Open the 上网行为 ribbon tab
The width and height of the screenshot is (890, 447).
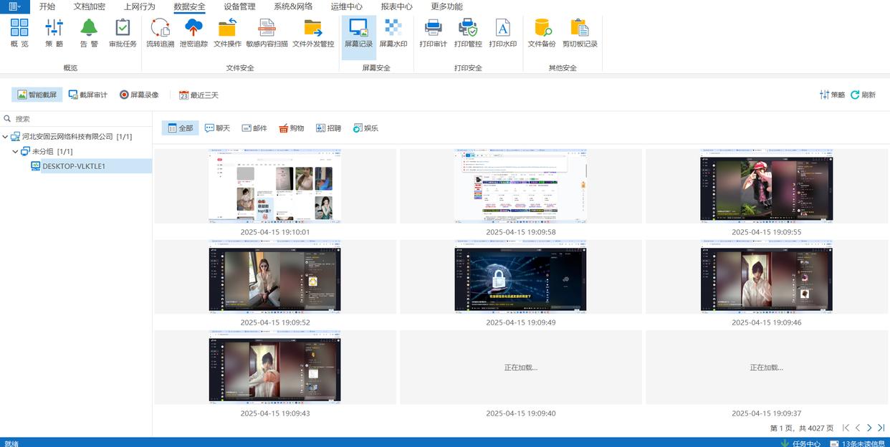point(139,6)
